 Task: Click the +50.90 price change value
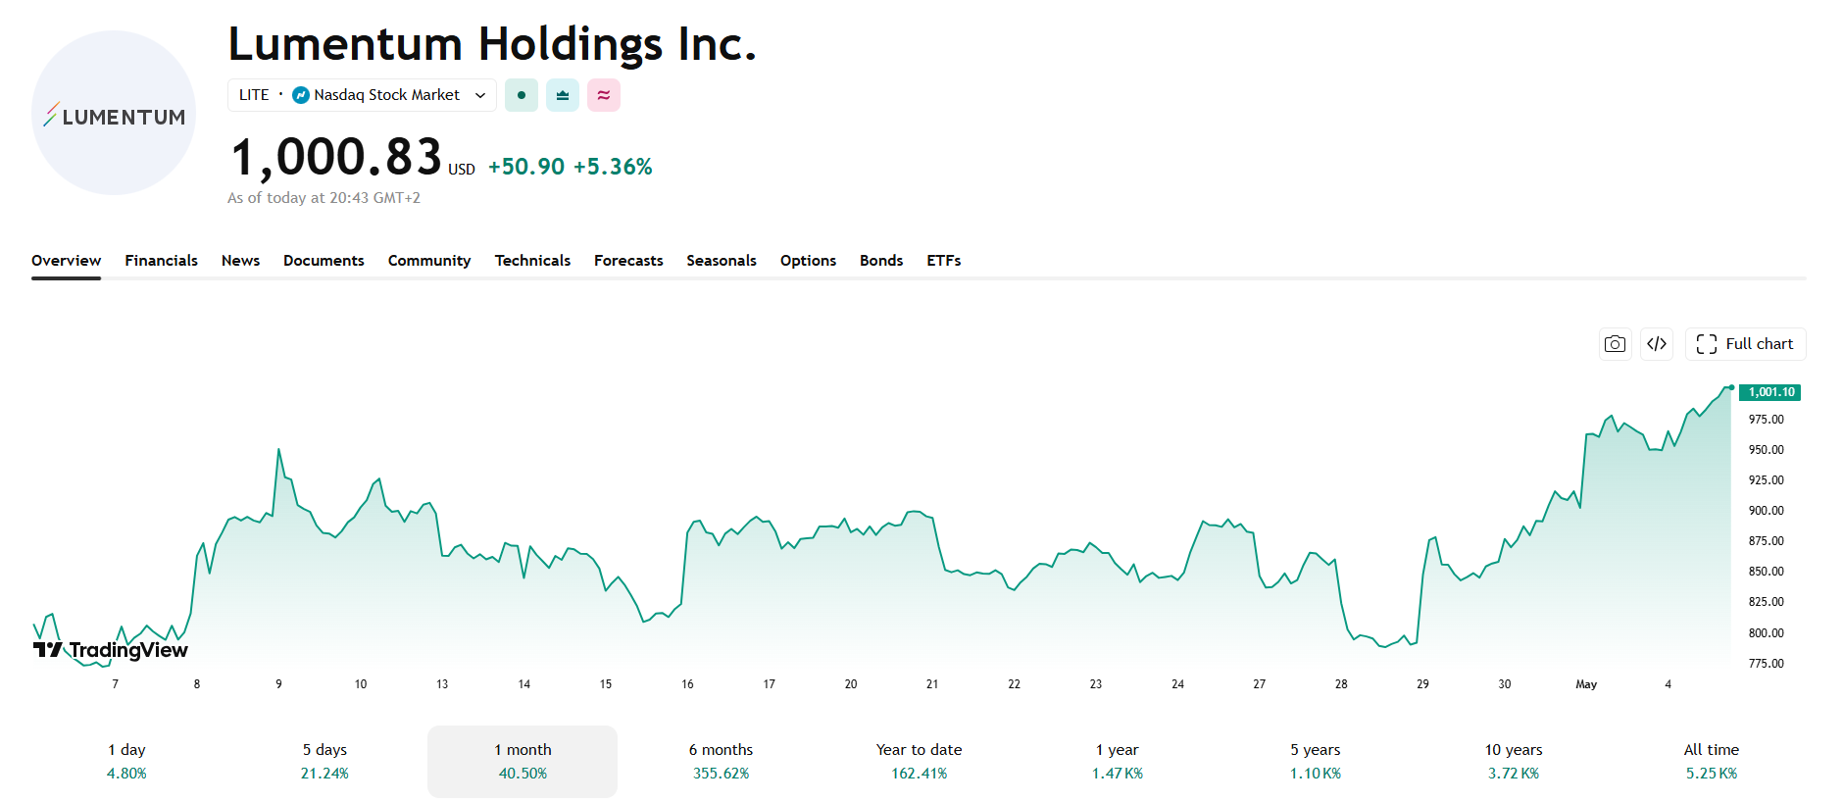tap(526, 167)
